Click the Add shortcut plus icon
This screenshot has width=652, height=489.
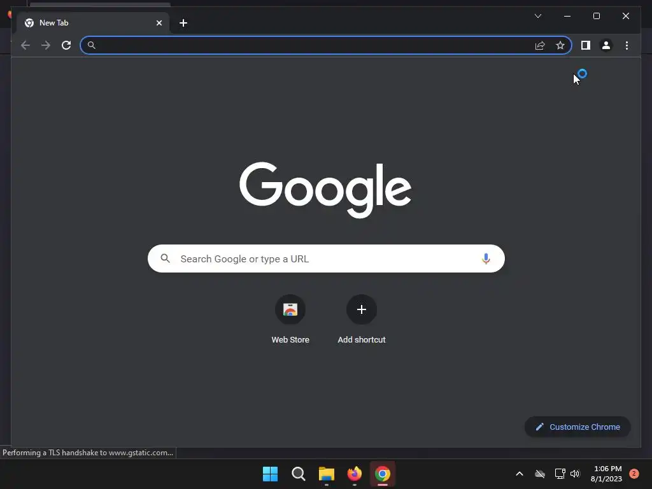[362, 309]
